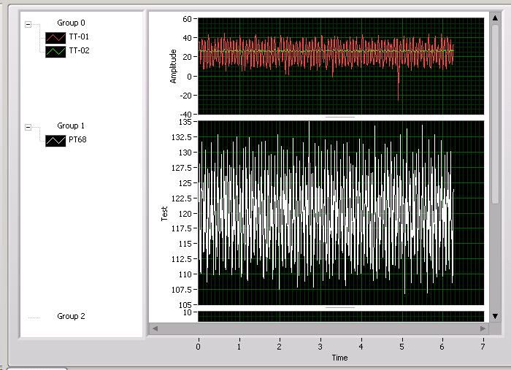Click the Test Y-axis label
Image resolution: width=511 pixels, height=370 pixels.
pyautogui.click(x=164, y=213)
